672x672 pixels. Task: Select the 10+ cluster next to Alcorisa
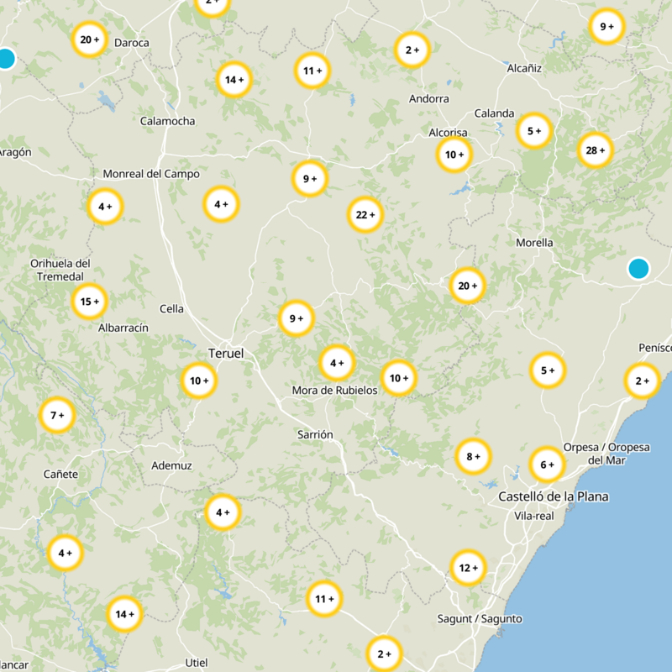(454, 155)
